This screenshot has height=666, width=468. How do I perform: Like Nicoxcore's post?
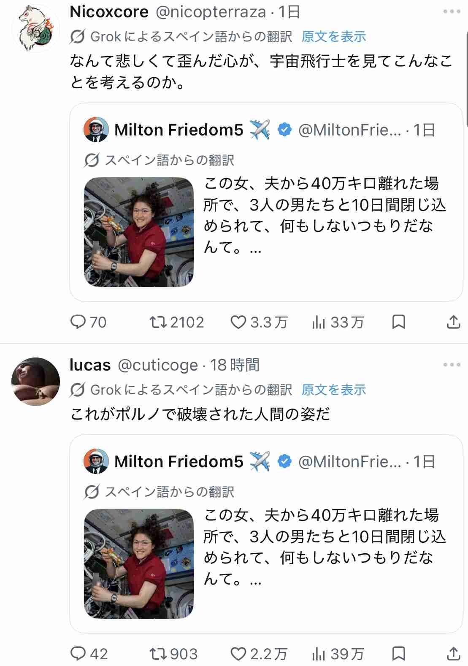point(238,322)
